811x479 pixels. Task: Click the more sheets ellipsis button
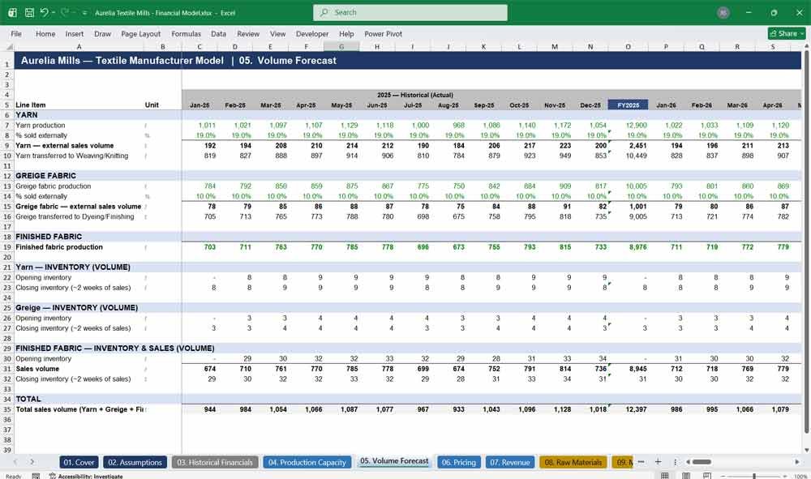click(641, 462)
